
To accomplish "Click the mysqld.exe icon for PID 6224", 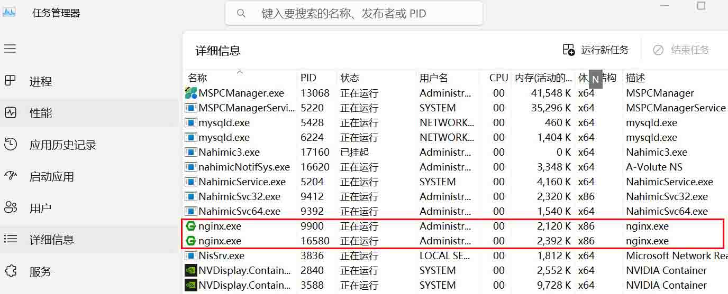I will [x=190, y=137].
